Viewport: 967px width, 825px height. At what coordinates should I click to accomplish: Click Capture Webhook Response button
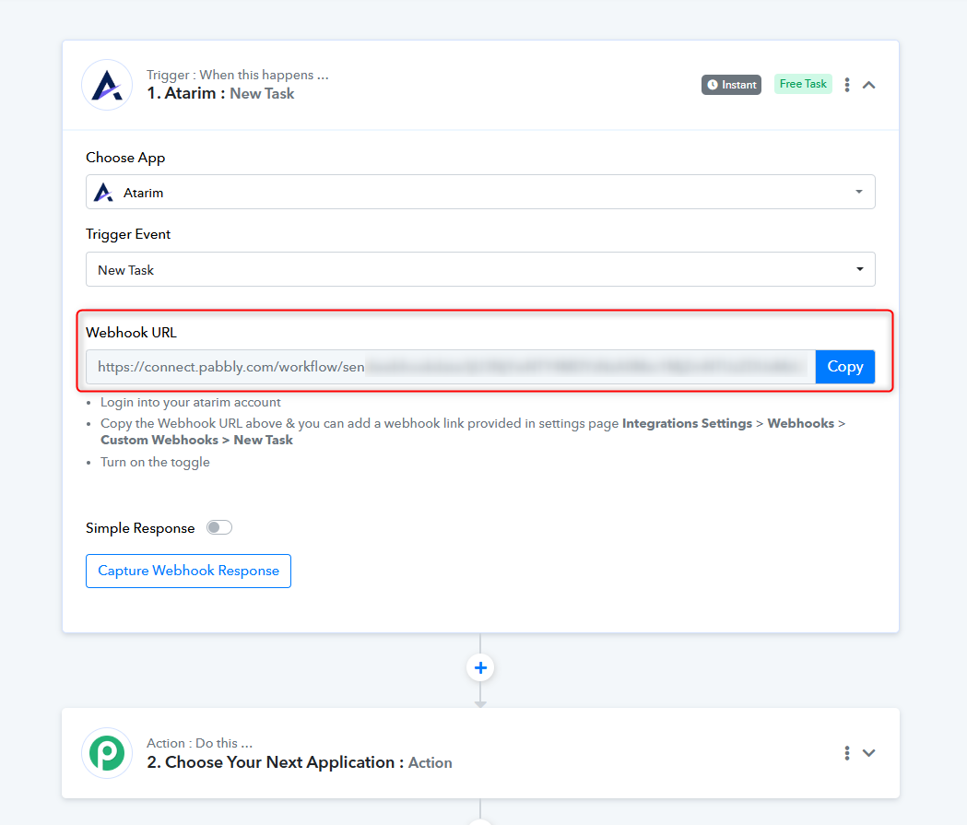tap(188, 571)
